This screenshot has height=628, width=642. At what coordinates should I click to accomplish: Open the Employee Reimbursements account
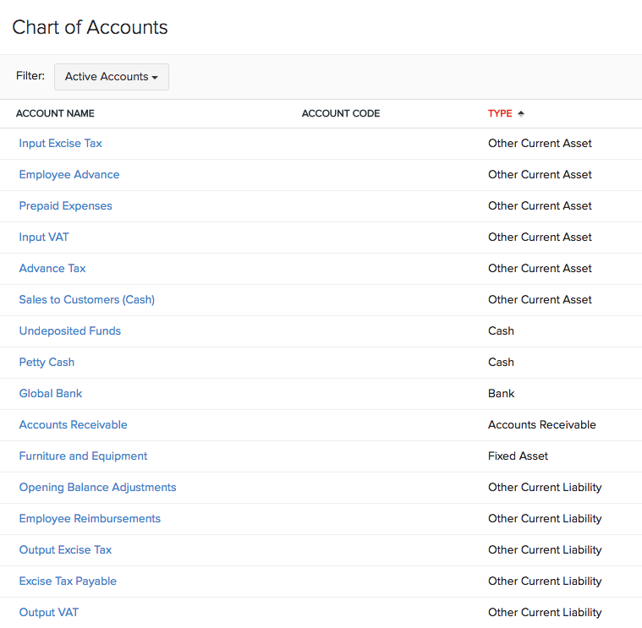pyautogui.click(x=90, y=519)
